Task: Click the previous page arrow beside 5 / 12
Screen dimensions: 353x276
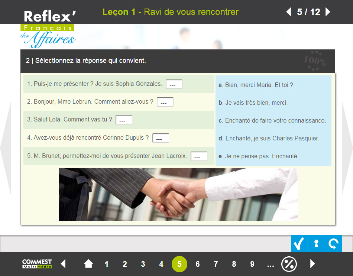Action: tap(289, 12)
